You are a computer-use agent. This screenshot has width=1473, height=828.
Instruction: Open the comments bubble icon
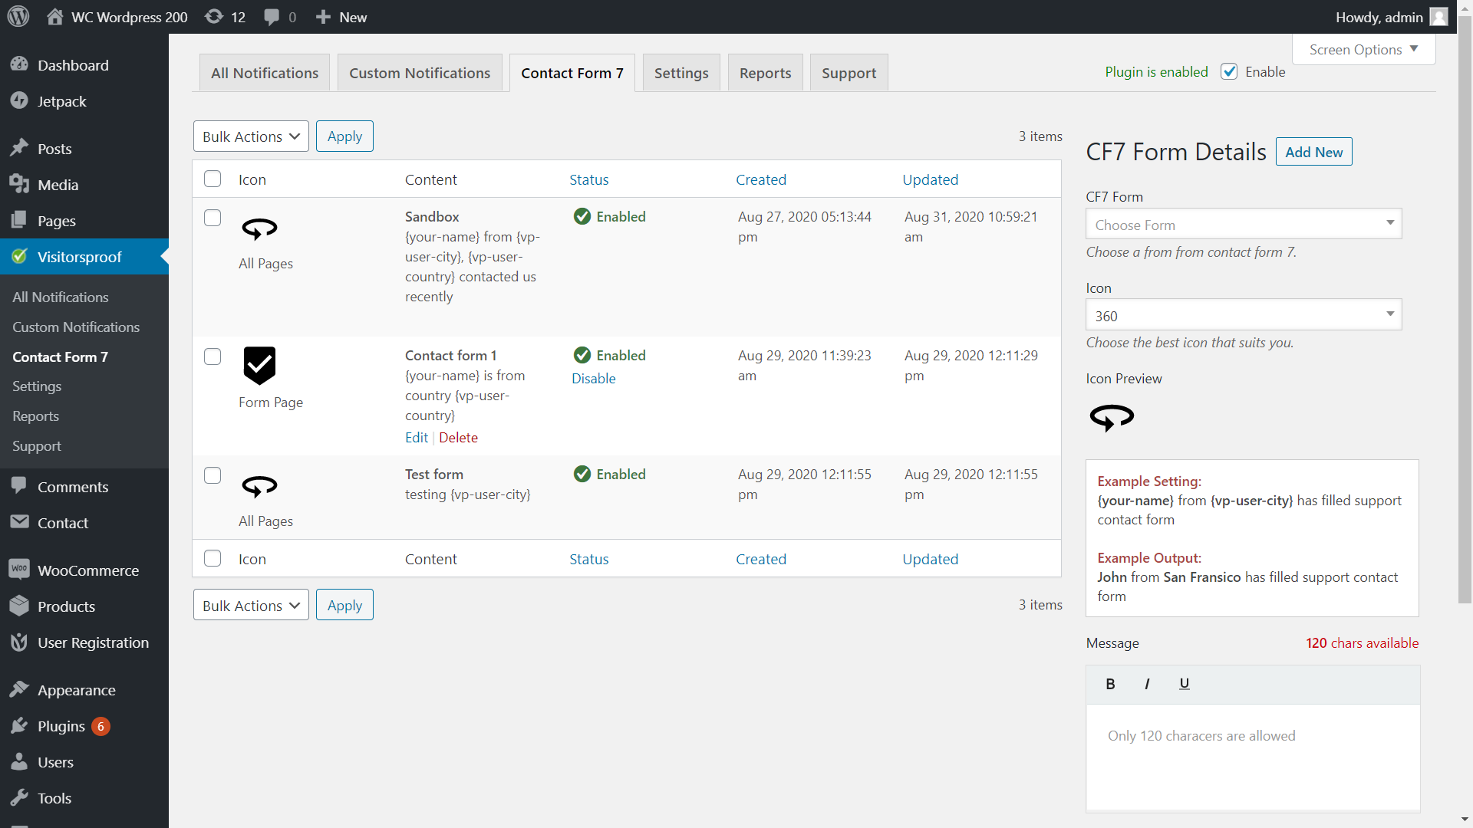pyautogui.click(x=272, y=17)
